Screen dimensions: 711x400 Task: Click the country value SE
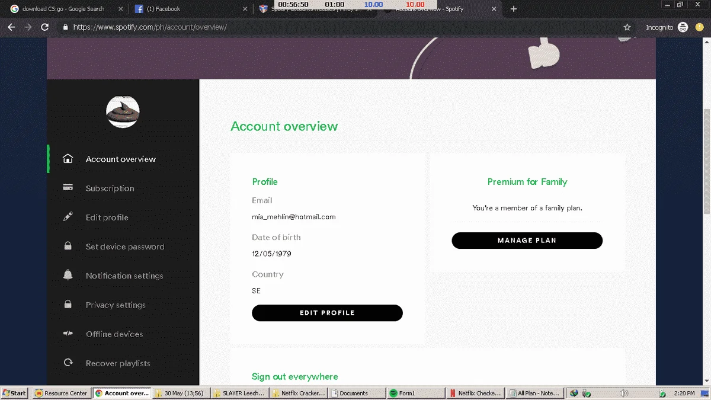(256, 290)
